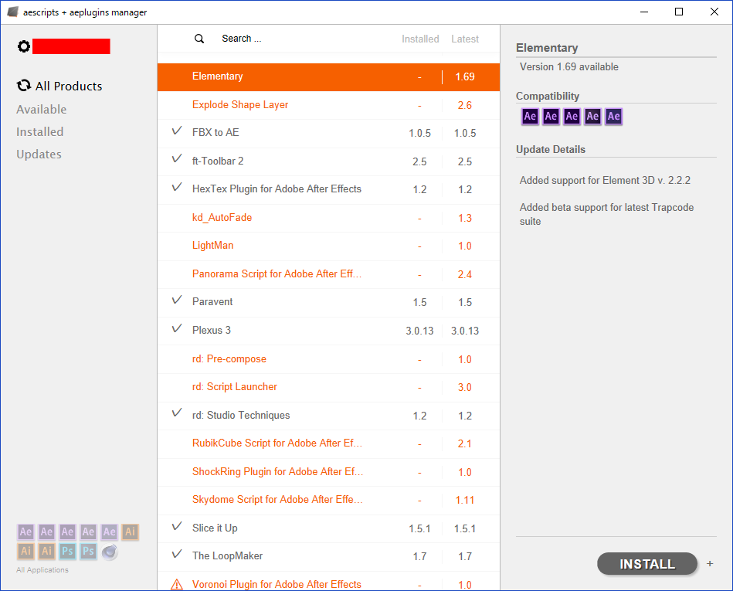This screenshot has height=591, width=733.
Task: Open the Installed products view
Action: pos(39,132)
